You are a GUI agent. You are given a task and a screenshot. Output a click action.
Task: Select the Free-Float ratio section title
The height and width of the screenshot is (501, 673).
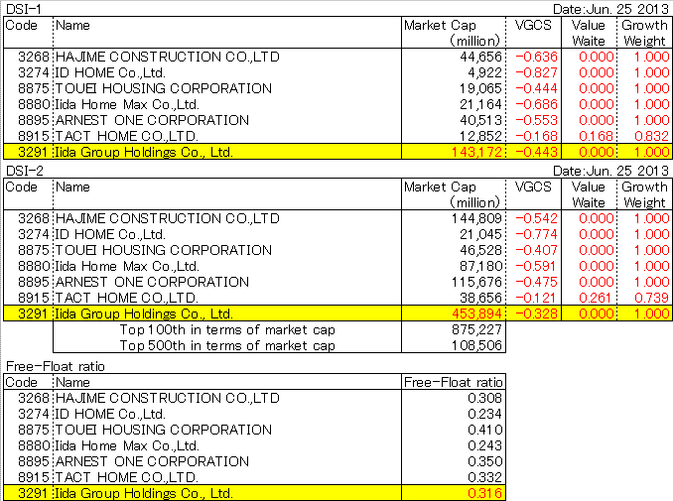pos(56,366)
